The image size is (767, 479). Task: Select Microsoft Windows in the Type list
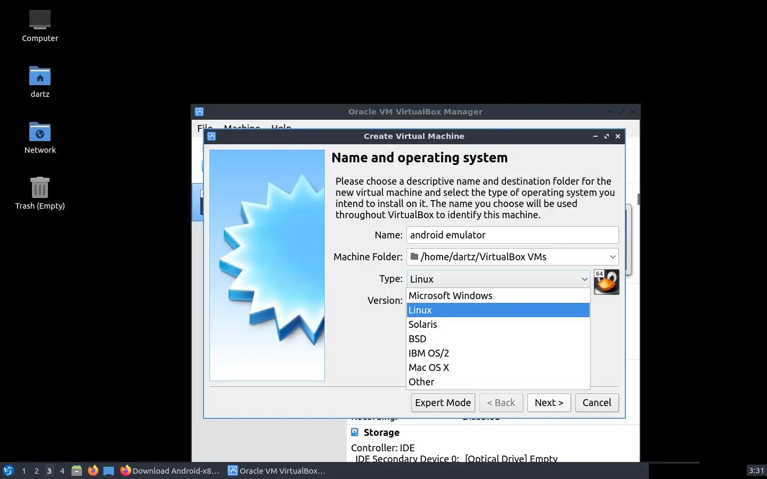(498, 295)
